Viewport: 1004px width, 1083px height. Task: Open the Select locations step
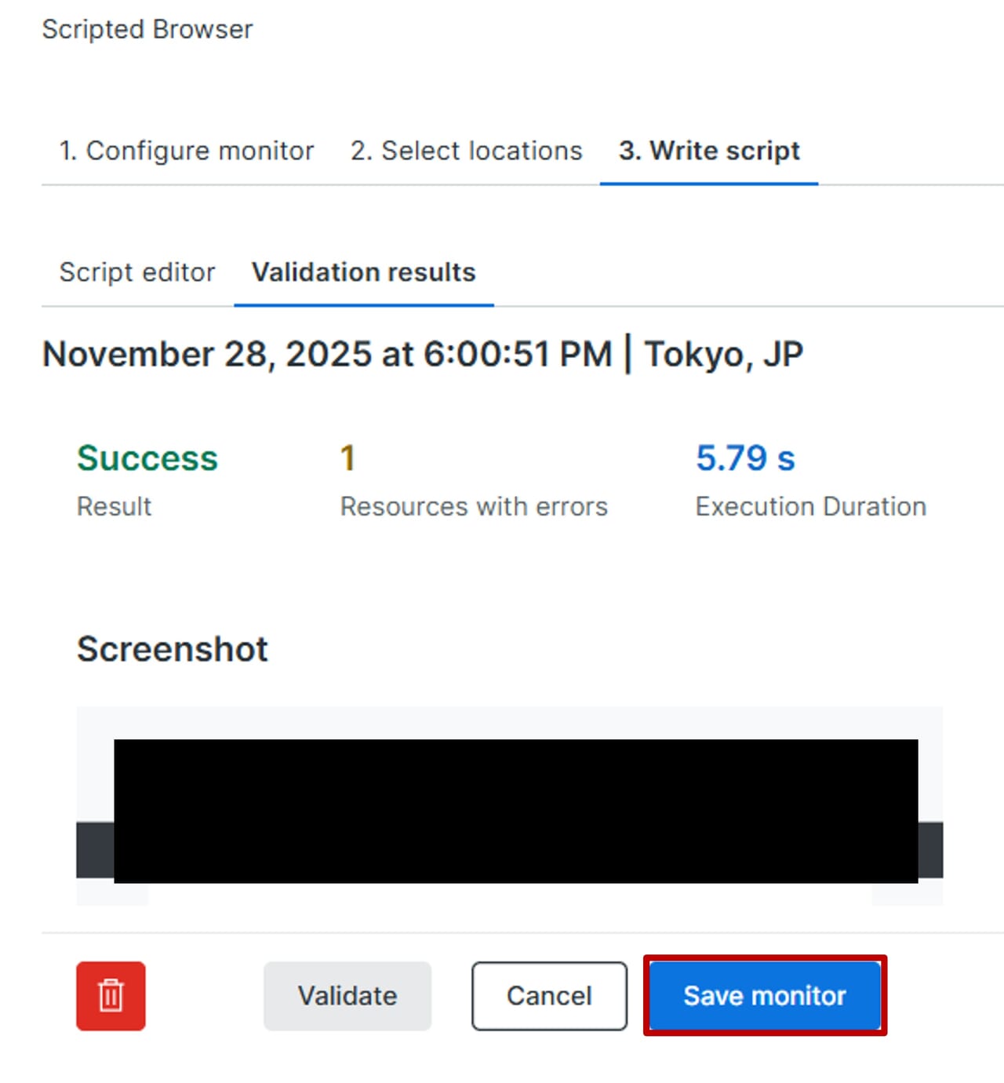pyautogui.click(x=466, y=151)
